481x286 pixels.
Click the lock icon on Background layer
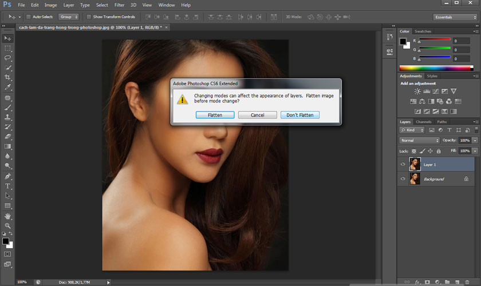tap(466, 179)
